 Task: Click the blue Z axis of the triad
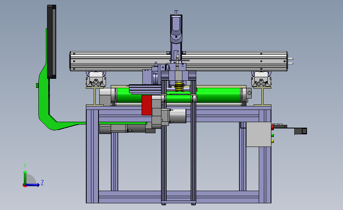coord(33,185)
